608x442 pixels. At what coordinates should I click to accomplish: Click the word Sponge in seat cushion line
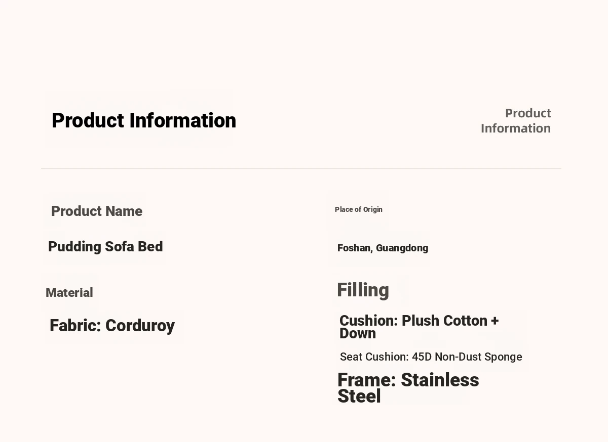(x=503, y=357)
